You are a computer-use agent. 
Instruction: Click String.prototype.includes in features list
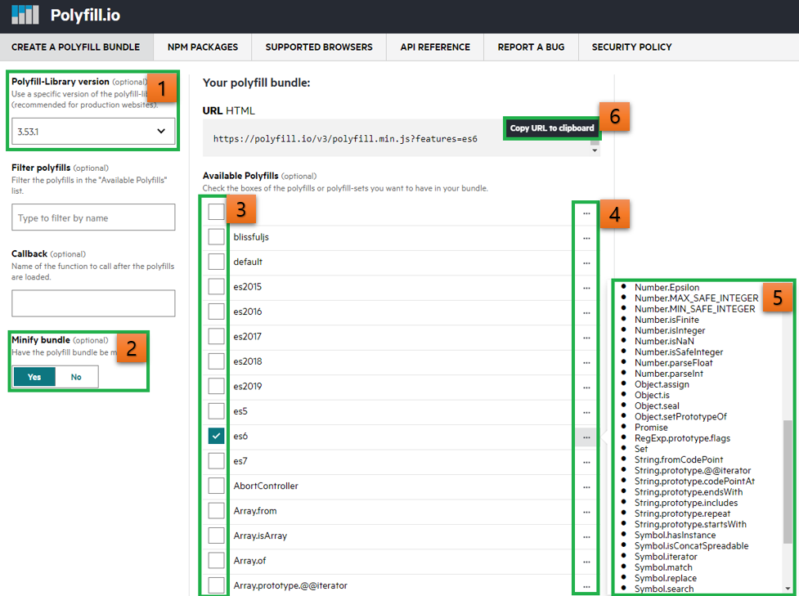coord(686,503)
